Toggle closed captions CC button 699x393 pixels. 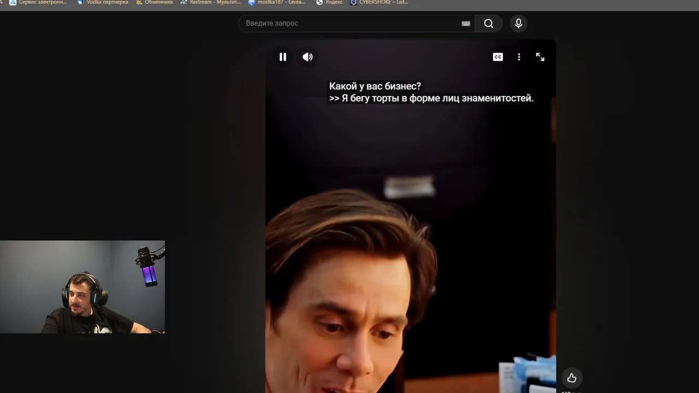(497, 57)
